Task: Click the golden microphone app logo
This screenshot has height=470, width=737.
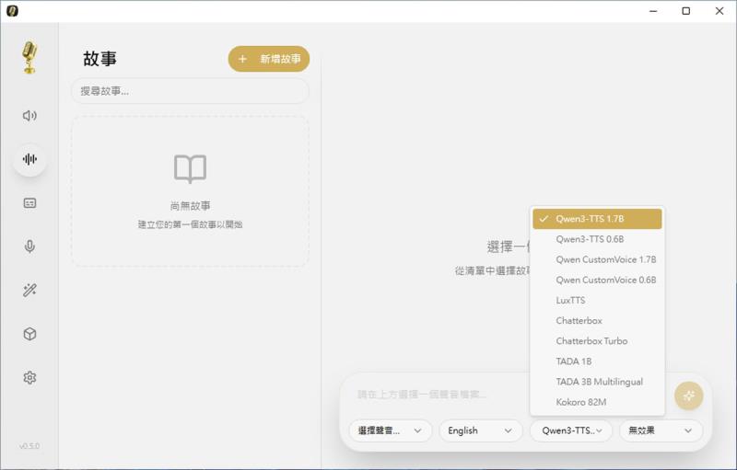Action: coord(29,57)
